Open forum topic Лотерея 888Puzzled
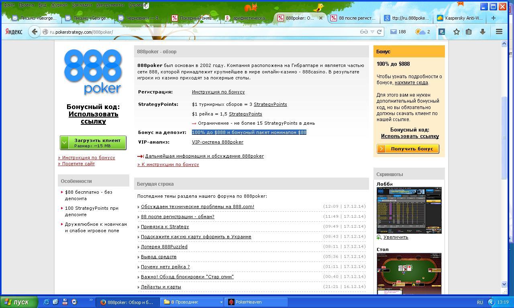This screenshot has width=514, height=308. coord(164,247)
